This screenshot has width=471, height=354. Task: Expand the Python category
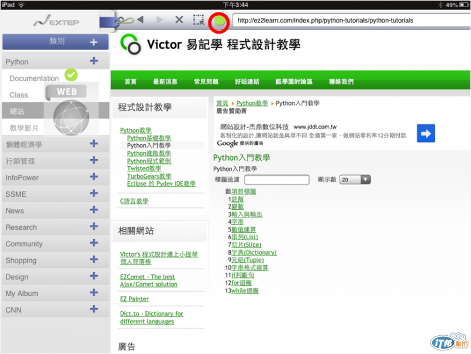click(x=94, y=61)
